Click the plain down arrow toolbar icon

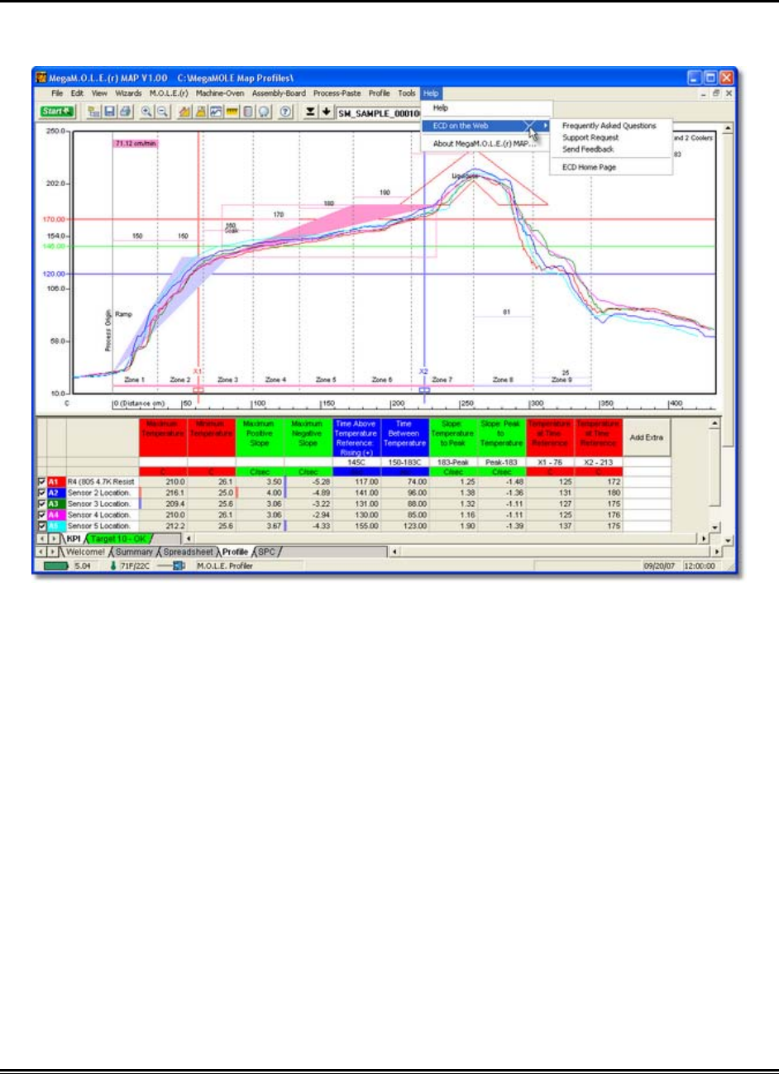326,112
